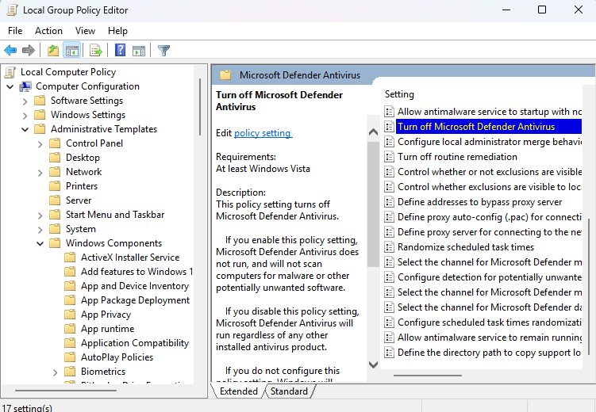Select App and Device Inventory tree item
The image size is (596, 412).
coord(135,286)
